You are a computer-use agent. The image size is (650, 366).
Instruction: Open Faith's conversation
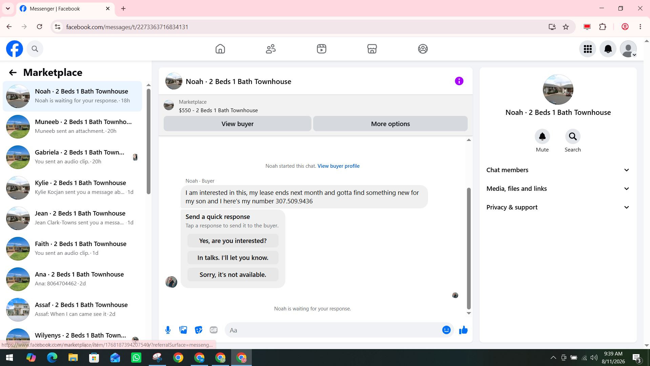click(73, 249)
